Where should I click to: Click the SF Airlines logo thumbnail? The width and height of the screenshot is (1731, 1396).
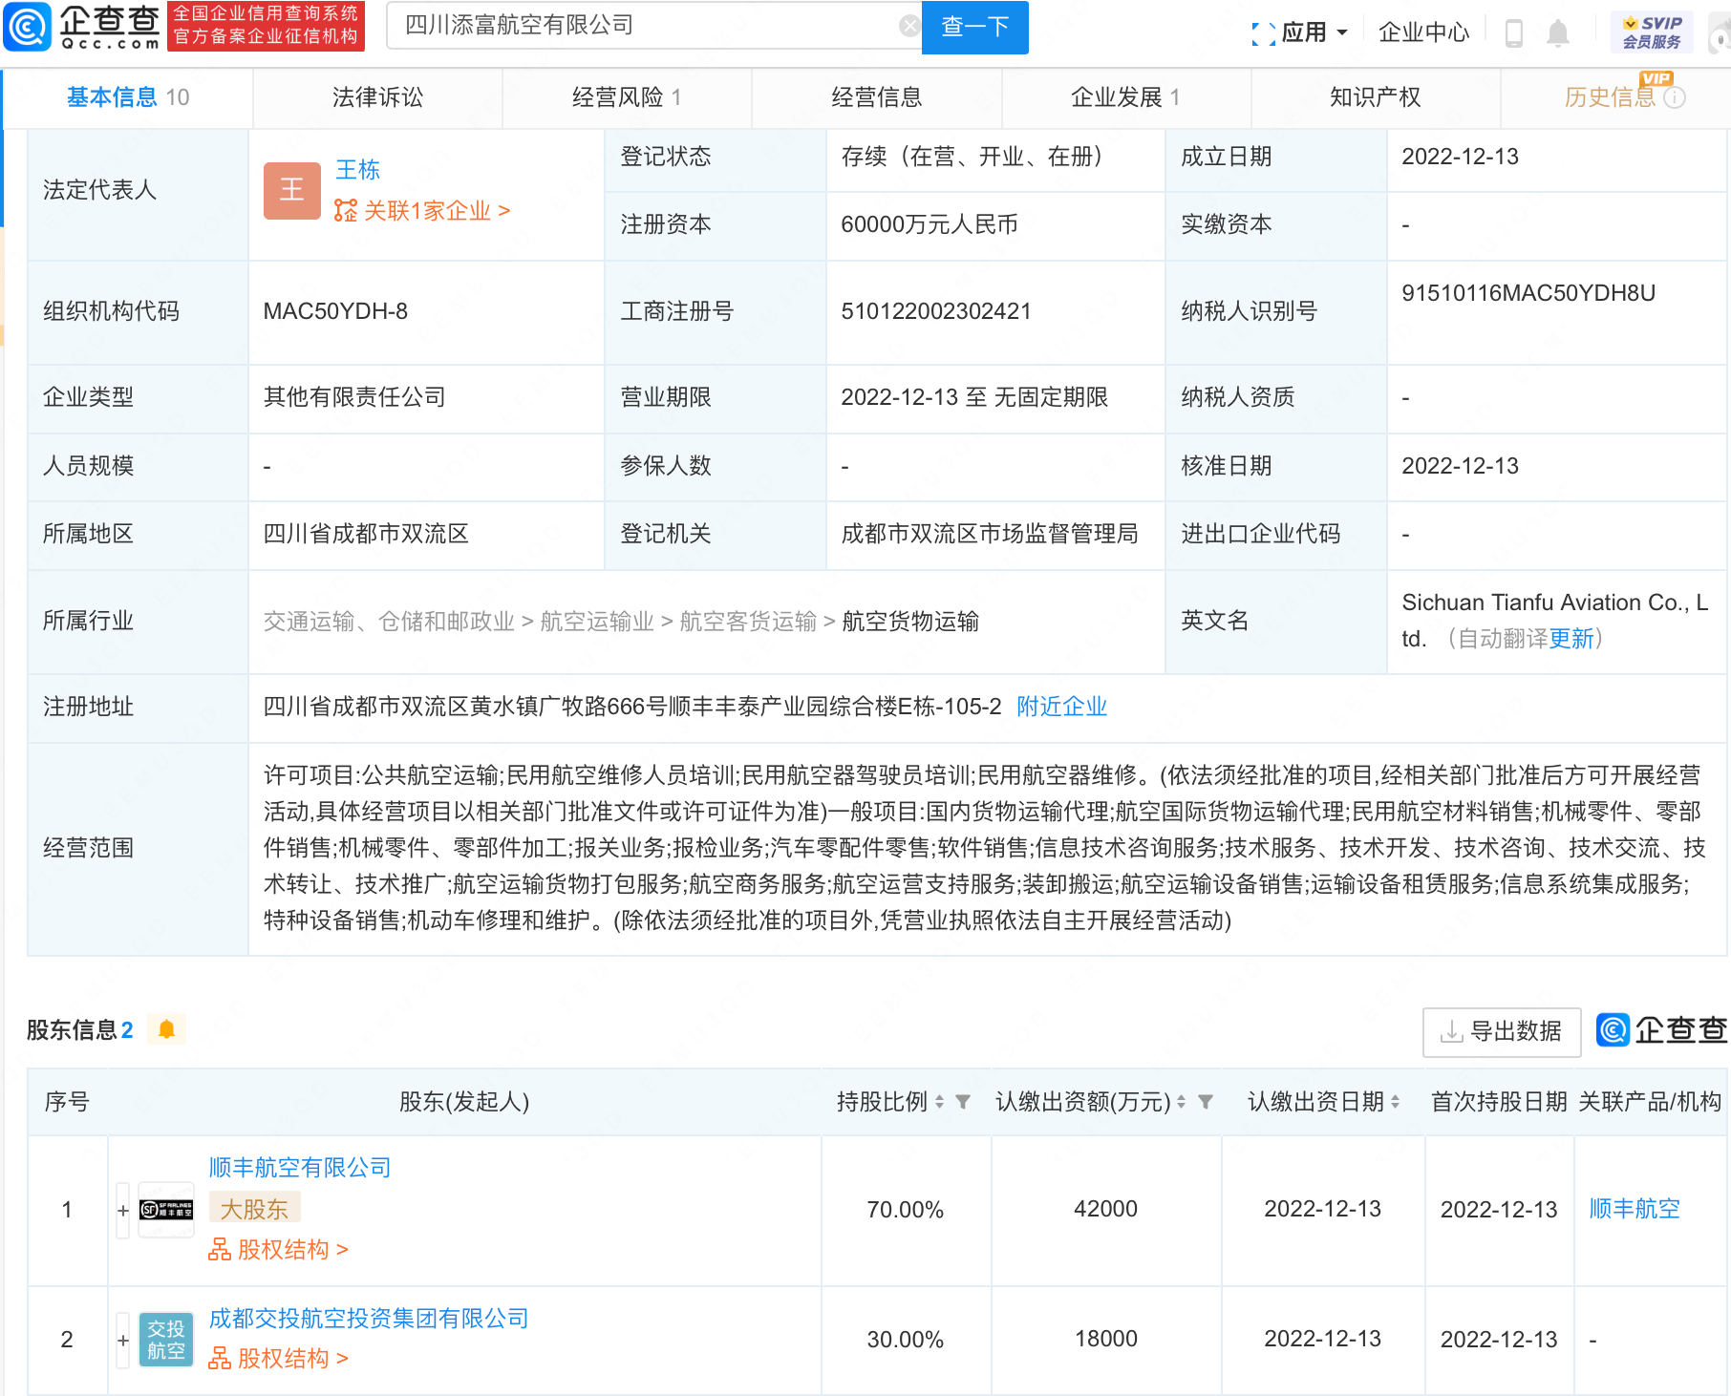(166, 1211)
